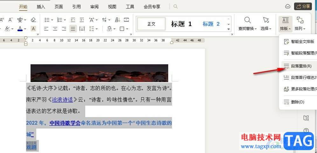Switch to the 工具 tab
The height and width of the screenshot is (153, 317).
click(x=130, y=7)
